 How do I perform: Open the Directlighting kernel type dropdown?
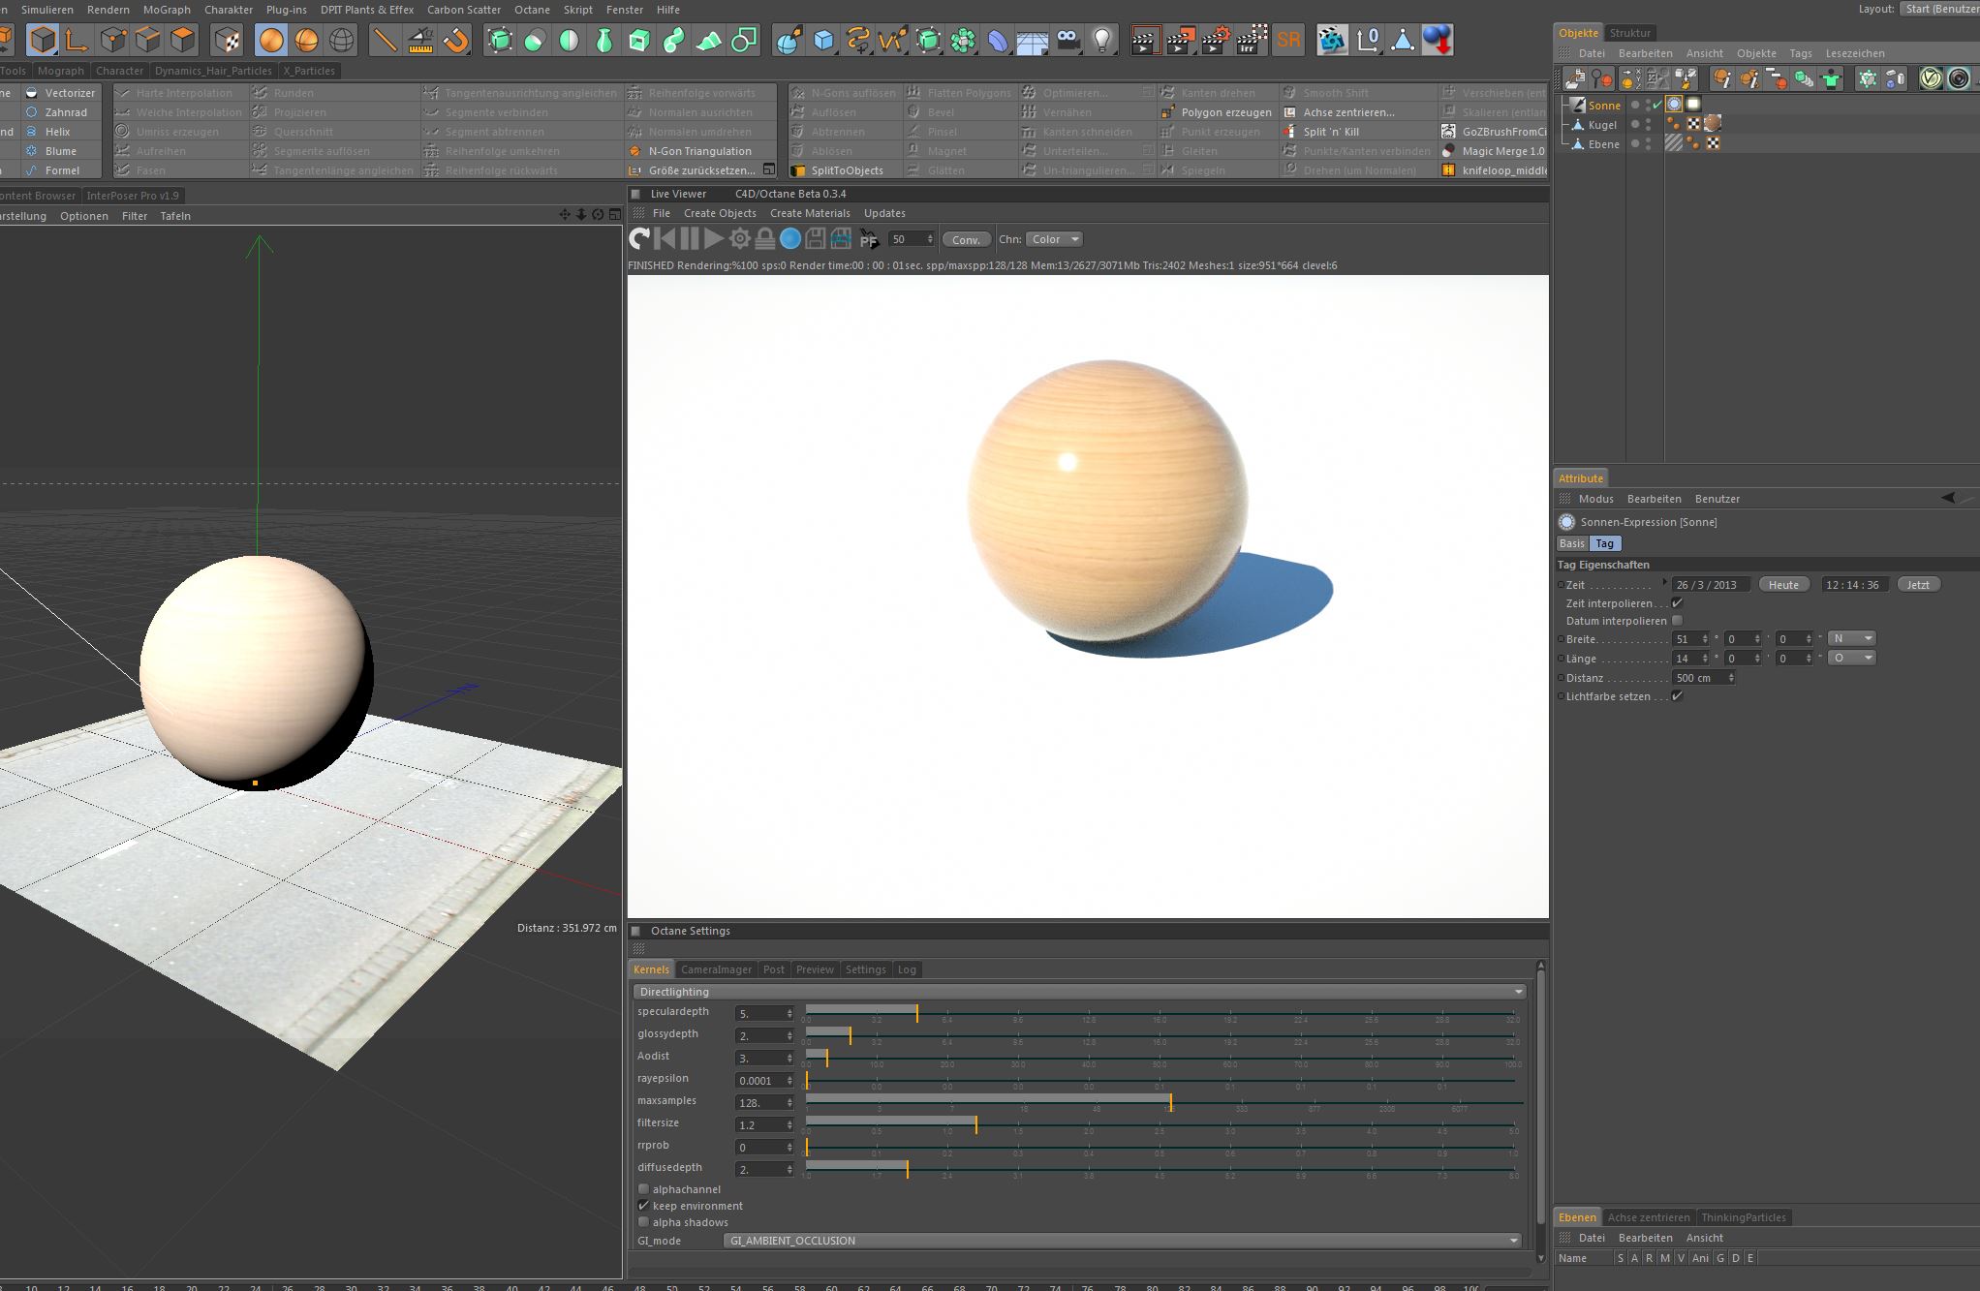[1079, 992]
